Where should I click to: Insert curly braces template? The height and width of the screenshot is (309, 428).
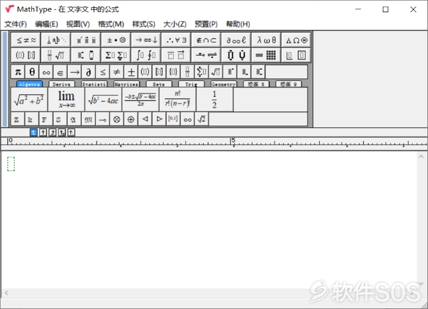pyautogui.click(x=173, y=72)
